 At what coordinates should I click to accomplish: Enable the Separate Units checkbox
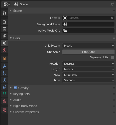pos(112,57)
